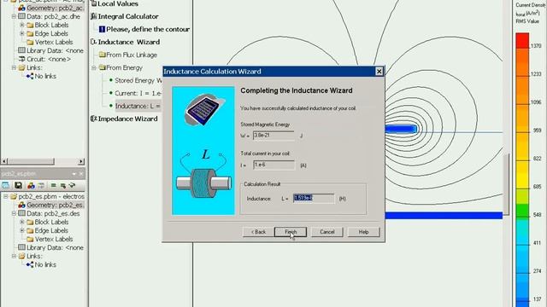Click the green list icon in pcb2_es toolbar
This screenshot has height=307, width=547.
point(53,186)
